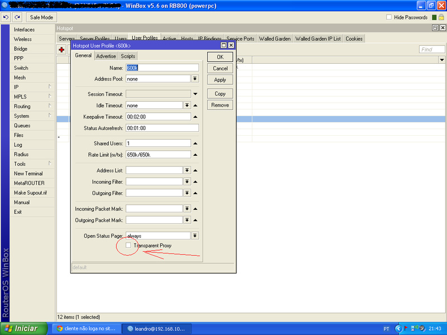Open Radius in the sidebar menu
This screenshot has width=447, height=335.
click(21, 155)
